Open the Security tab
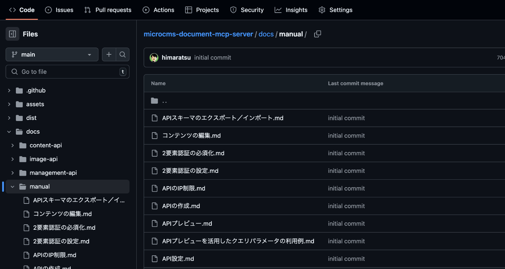The image size is (505, 269). coord(247,10)
